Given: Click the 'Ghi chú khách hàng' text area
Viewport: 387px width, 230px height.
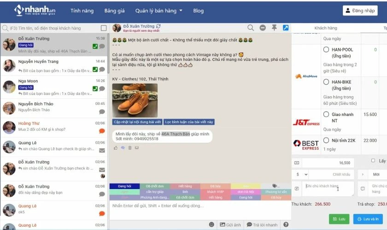Looking at the screenshot, I should pos(328,189).
